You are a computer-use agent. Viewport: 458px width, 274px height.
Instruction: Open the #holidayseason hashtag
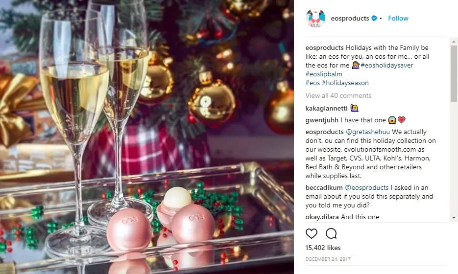[345, 83]
